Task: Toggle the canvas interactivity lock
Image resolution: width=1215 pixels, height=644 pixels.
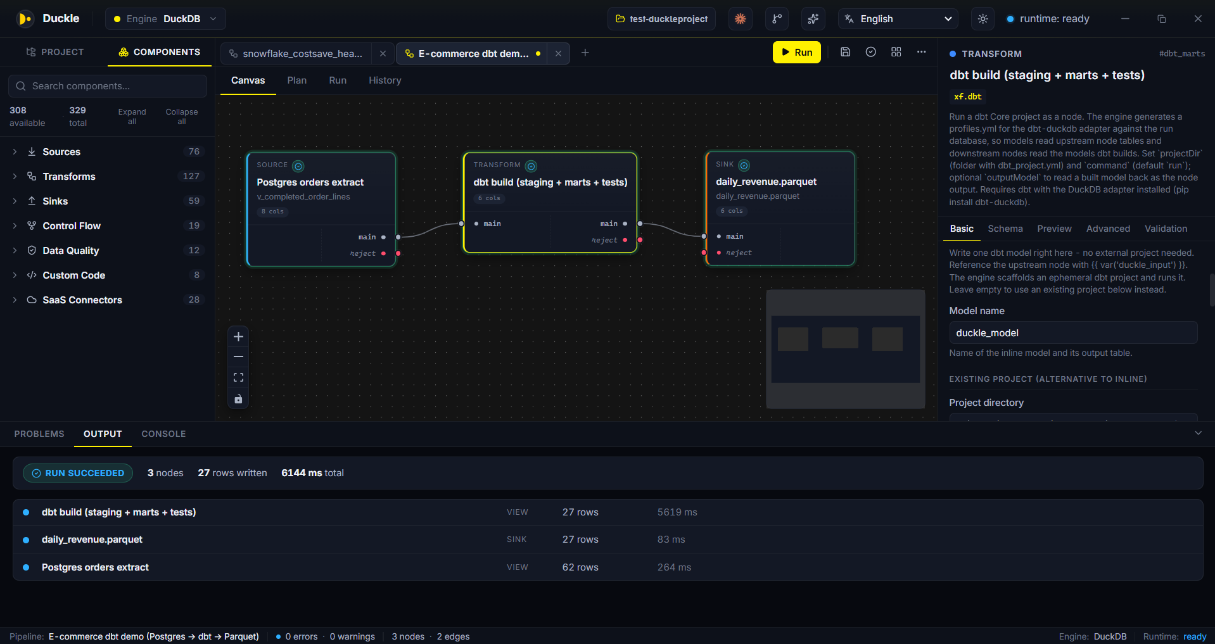Action: point(238,398)
